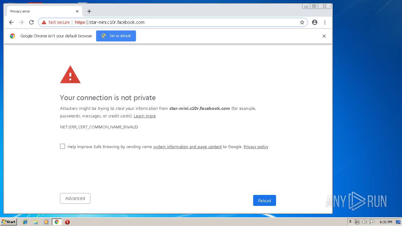Click the Advanced button
The image size is (402, 226).
(75, 198)
